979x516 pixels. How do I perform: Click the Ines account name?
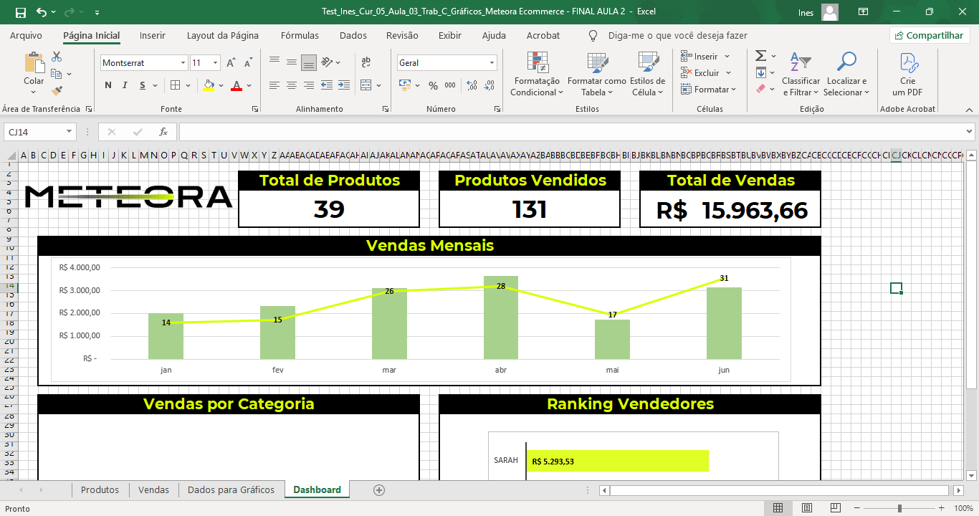[806, 12]
